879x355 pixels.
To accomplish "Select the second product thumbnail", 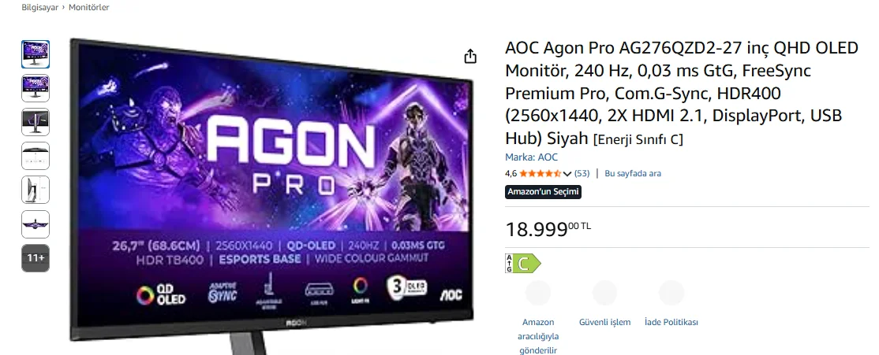I will [36, 88].
